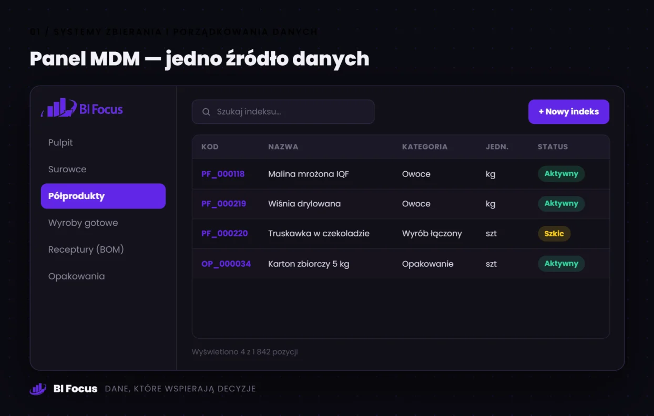
Task: Click the footer tagline Dane, które wspierają decyzje
Action: point(180,389)
